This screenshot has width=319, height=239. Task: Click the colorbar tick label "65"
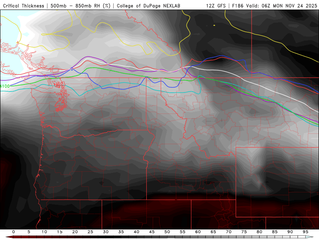point(213,232)
